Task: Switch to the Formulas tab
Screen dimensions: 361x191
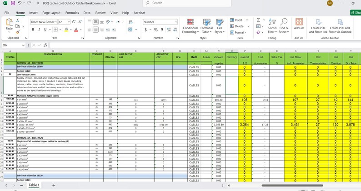Action: coord(72,13)
